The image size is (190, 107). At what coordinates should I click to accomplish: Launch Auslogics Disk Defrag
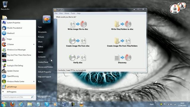18,65
